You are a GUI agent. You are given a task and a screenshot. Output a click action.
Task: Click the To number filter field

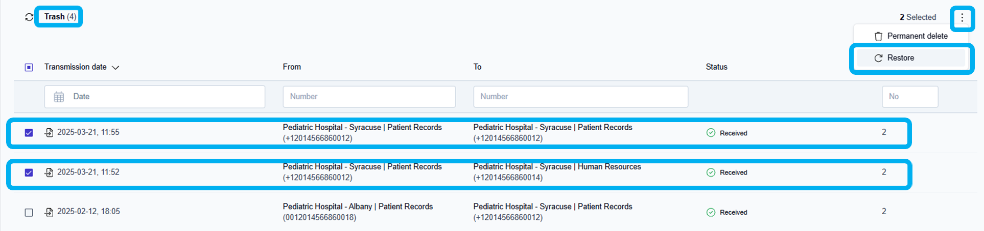point(580,97)
